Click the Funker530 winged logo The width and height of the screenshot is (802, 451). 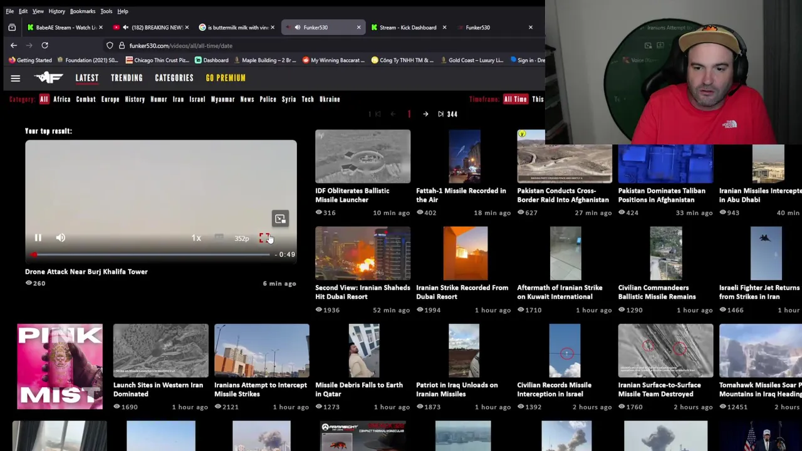click(49, 78)
